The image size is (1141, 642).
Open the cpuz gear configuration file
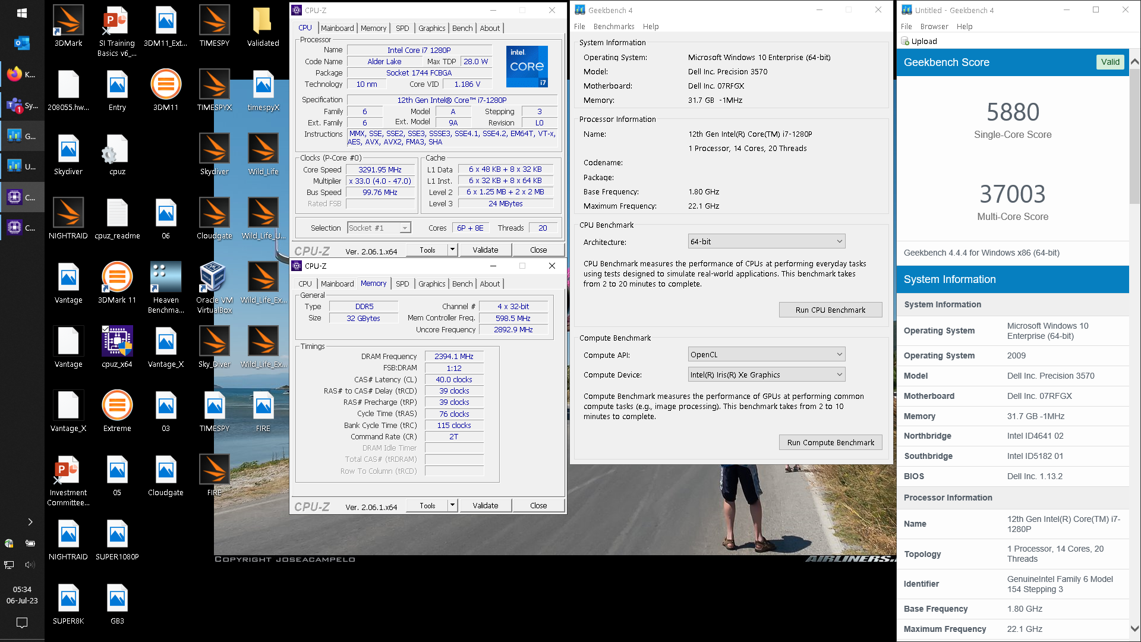117,155
